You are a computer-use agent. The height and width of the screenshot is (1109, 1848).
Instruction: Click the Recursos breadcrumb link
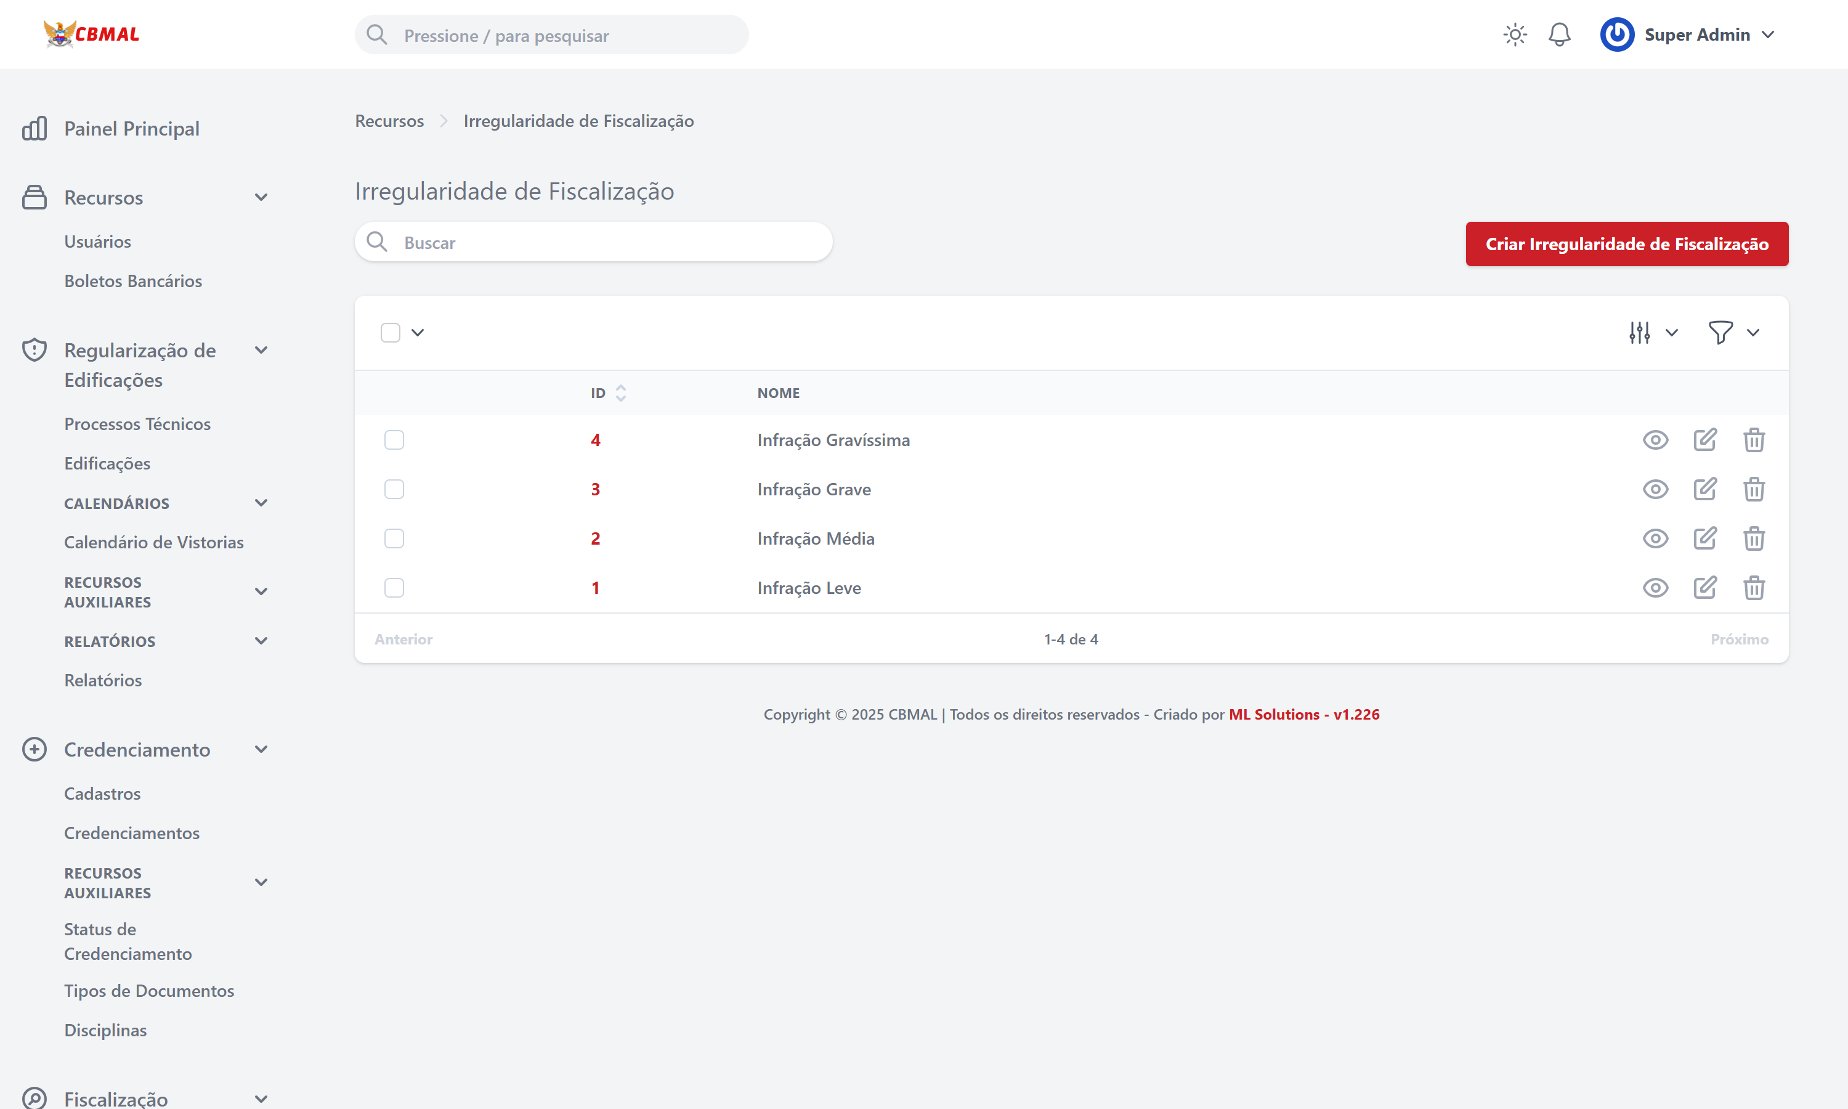(x=389, y=121)
